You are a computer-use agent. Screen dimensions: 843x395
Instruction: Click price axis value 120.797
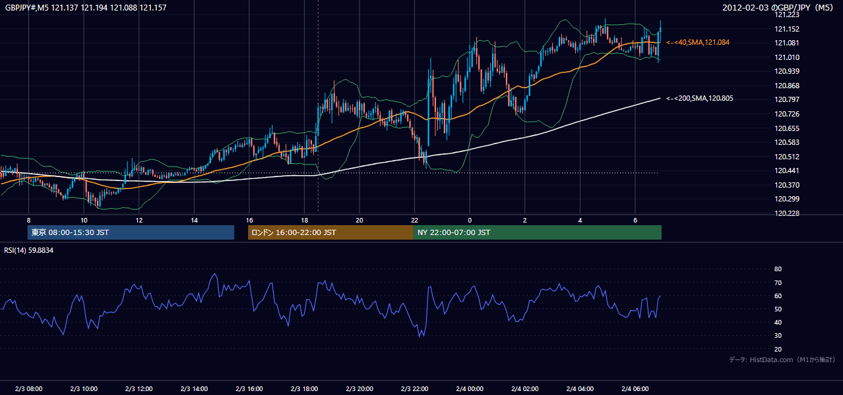point(787,99)
